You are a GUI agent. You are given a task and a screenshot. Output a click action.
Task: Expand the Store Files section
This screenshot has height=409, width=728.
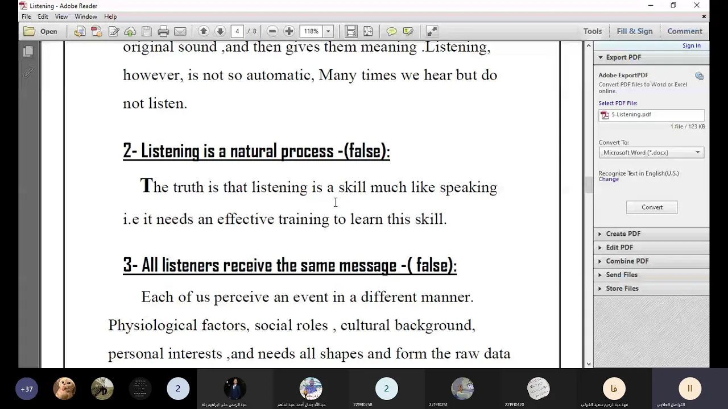651,288
